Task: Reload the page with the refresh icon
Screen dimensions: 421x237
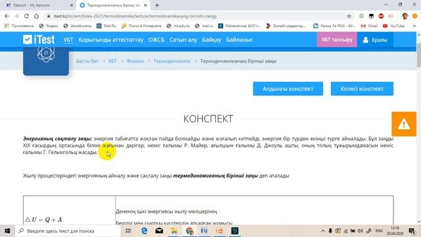Action: point(26,16)
